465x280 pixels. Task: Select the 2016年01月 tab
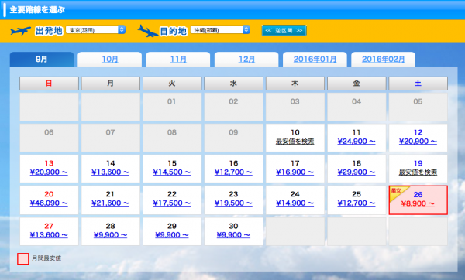click(x=315, y=60)
